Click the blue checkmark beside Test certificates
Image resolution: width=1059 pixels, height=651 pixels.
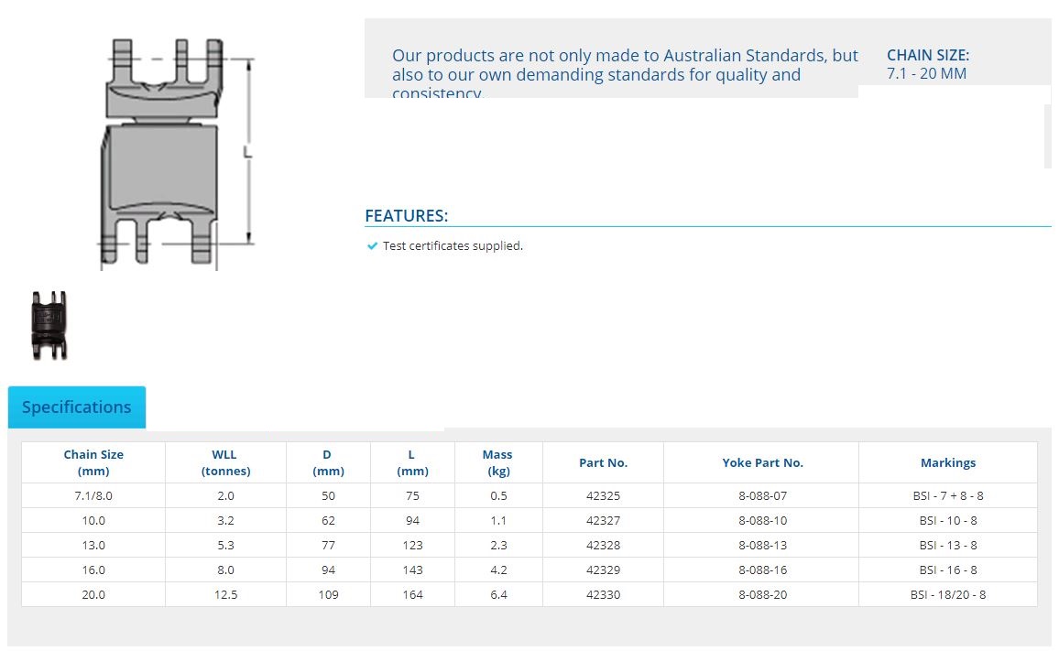(x=372, y=245)
